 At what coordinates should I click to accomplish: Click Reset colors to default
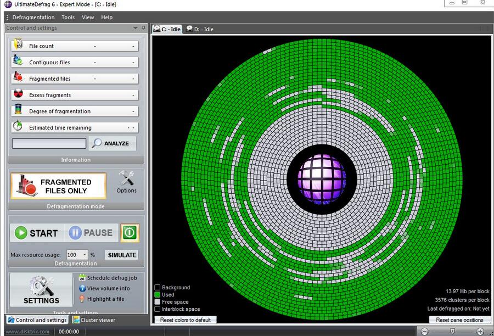coord(186,320)
